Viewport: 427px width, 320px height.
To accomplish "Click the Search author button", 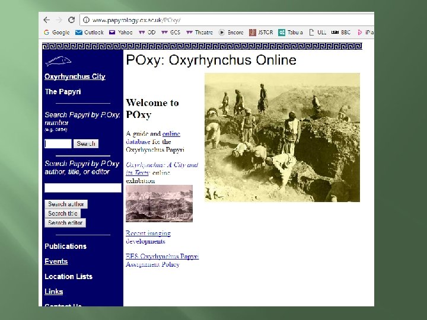I will click(x=66, y=204).
